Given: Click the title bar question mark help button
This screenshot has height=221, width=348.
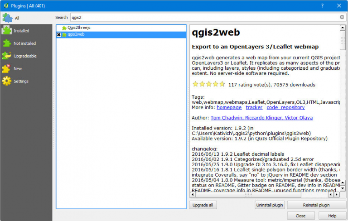Looking at the screenshot, I should 322,6.
